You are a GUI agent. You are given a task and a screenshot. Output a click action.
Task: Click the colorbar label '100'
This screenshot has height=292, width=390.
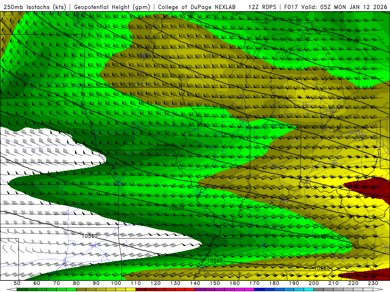coord(116,283)
